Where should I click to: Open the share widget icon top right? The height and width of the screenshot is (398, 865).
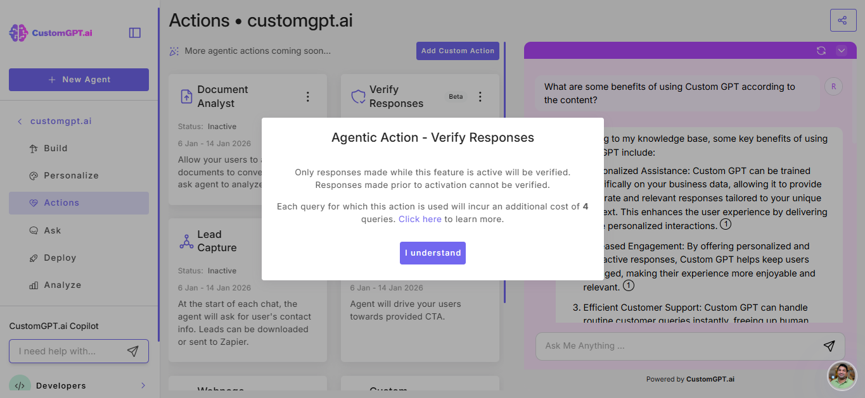coord(843,20)
